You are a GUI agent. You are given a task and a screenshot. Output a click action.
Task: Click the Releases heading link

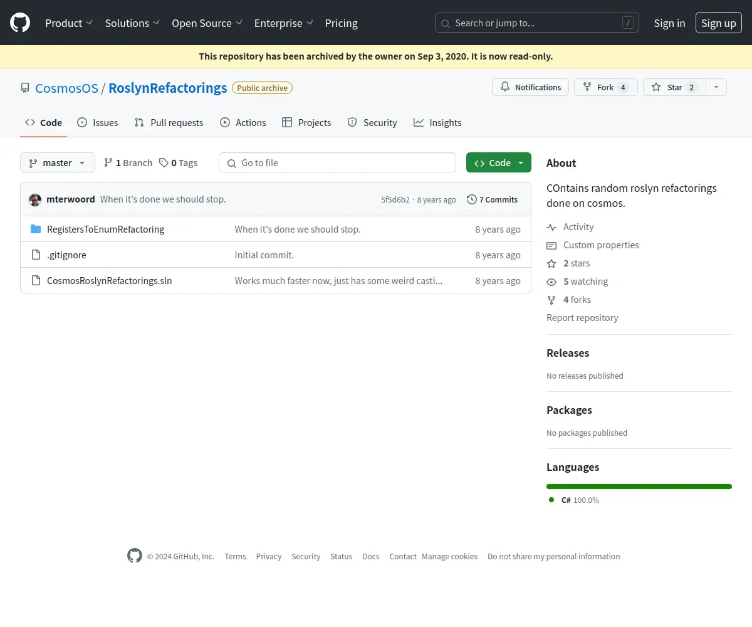[x=568, y=353]
